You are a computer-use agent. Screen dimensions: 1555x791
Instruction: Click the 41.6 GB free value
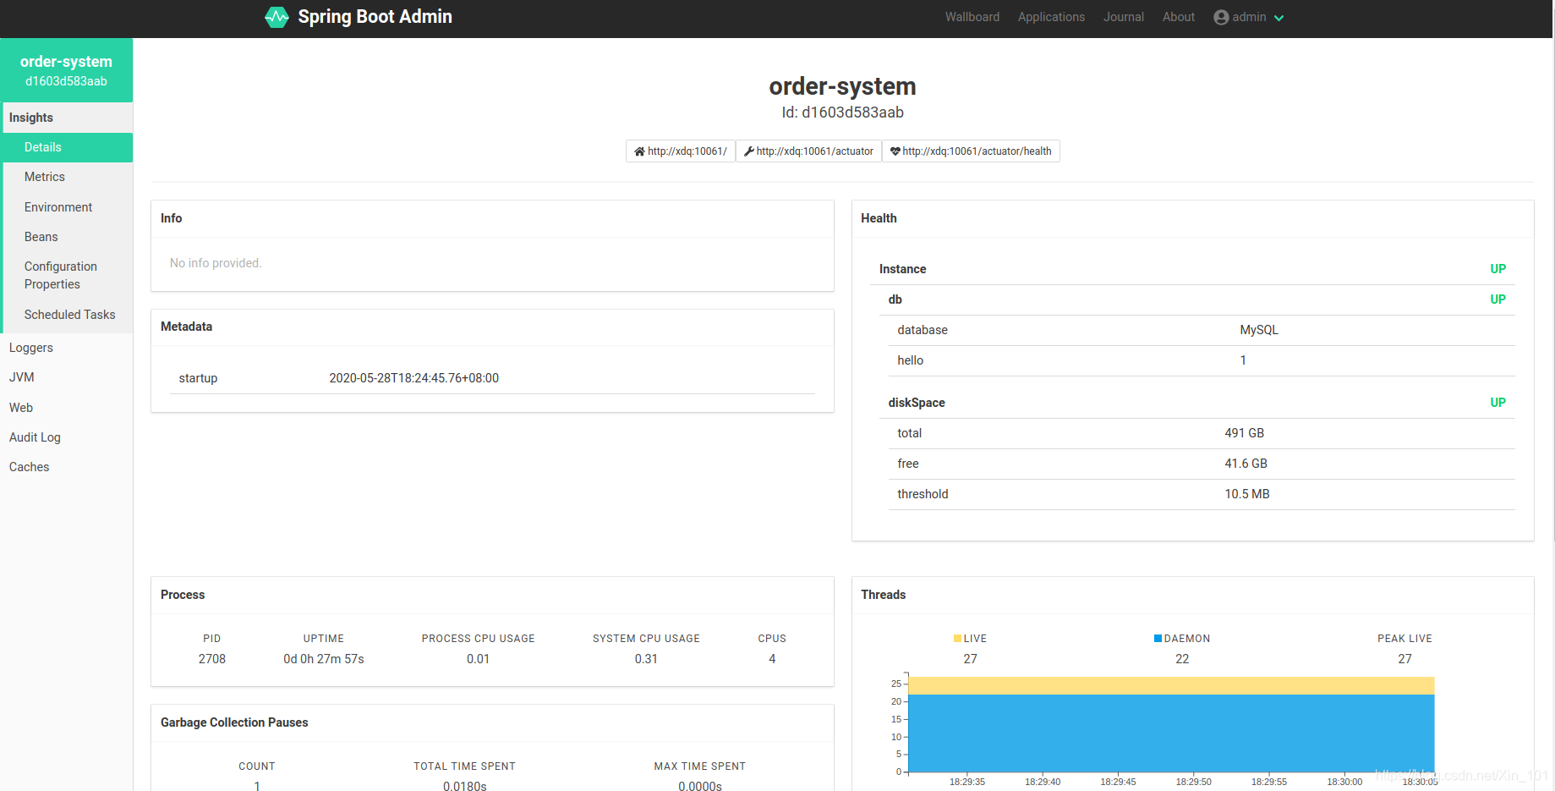(x=1246, y=464)
